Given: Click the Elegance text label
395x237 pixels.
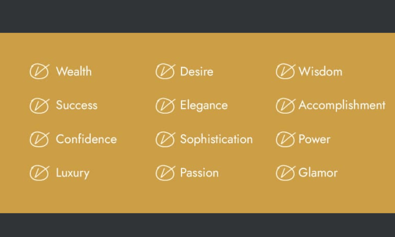Looking at the screenshot, I should point(204,106).
